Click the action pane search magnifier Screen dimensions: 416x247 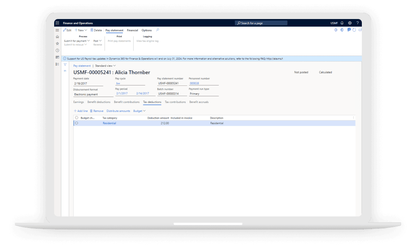pyautogui.click(x=158, y=30)
